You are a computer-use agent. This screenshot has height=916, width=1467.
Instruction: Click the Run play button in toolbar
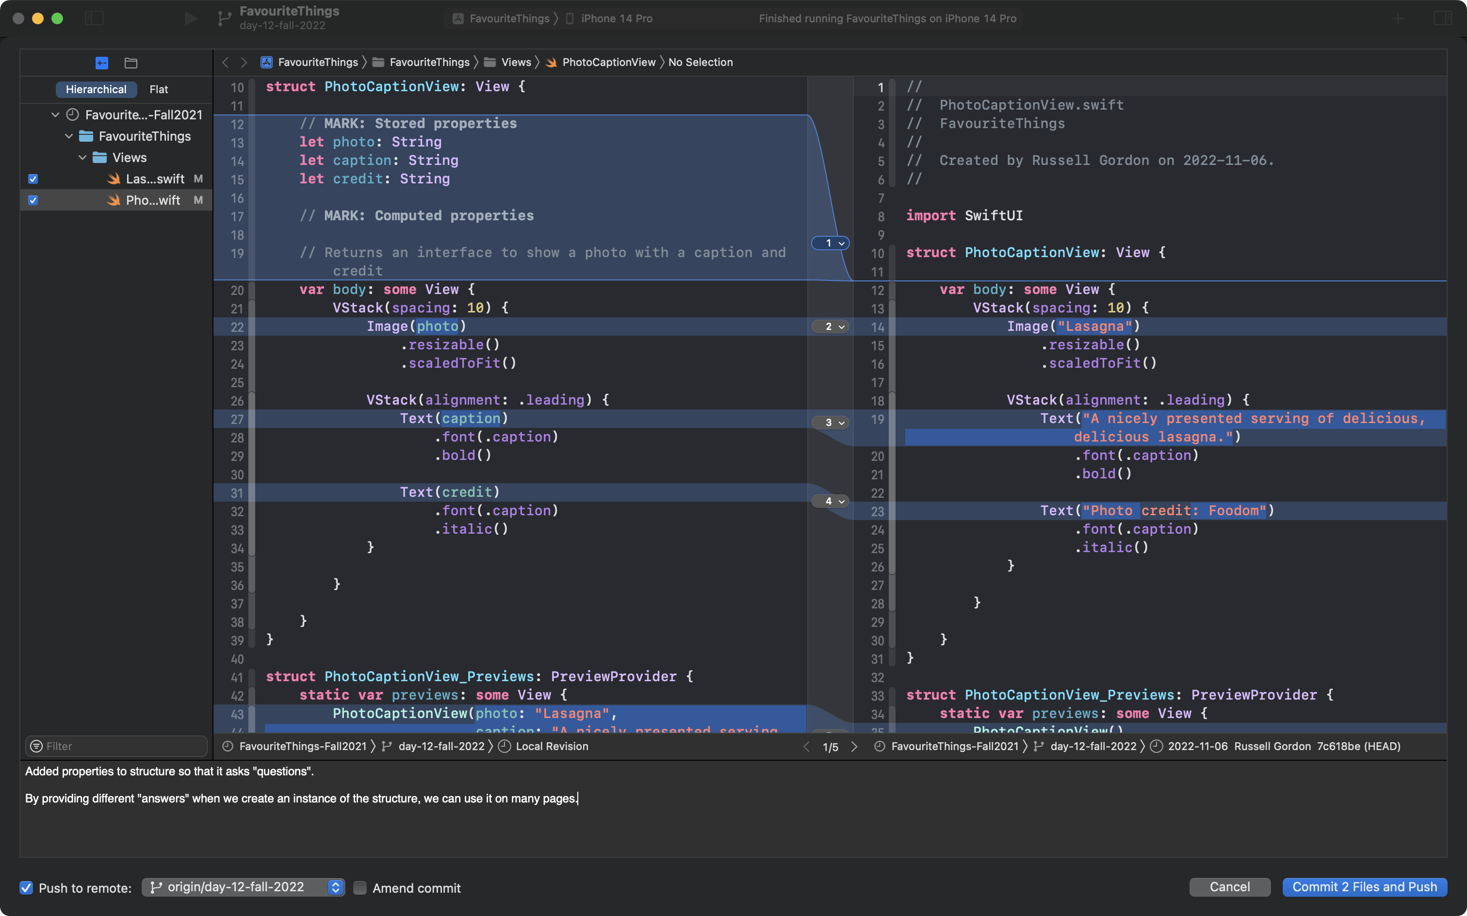(x=190, y=19)
